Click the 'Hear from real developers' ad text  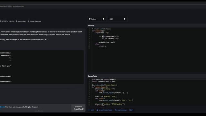coord(22,107)
